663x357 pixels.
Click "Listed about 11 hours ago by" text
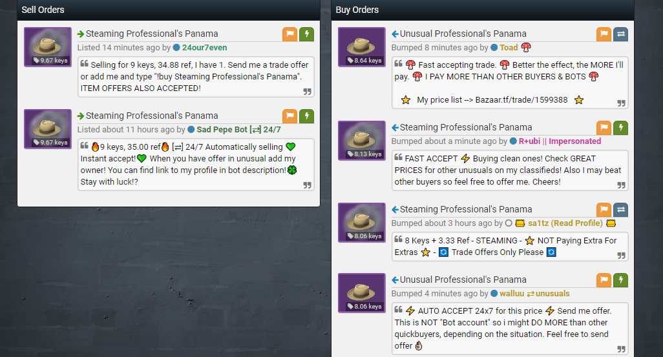(x=131, y=130)
